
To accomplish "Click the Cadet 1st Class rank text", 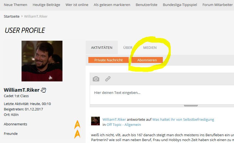I will click(x=16, y=96).
